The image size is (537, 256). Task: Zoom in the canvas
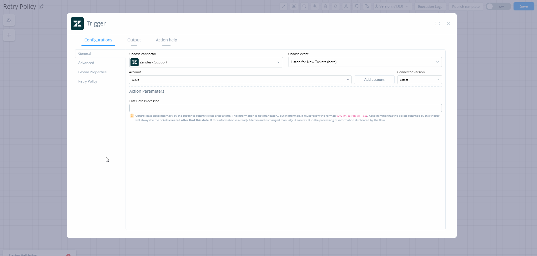315,6
